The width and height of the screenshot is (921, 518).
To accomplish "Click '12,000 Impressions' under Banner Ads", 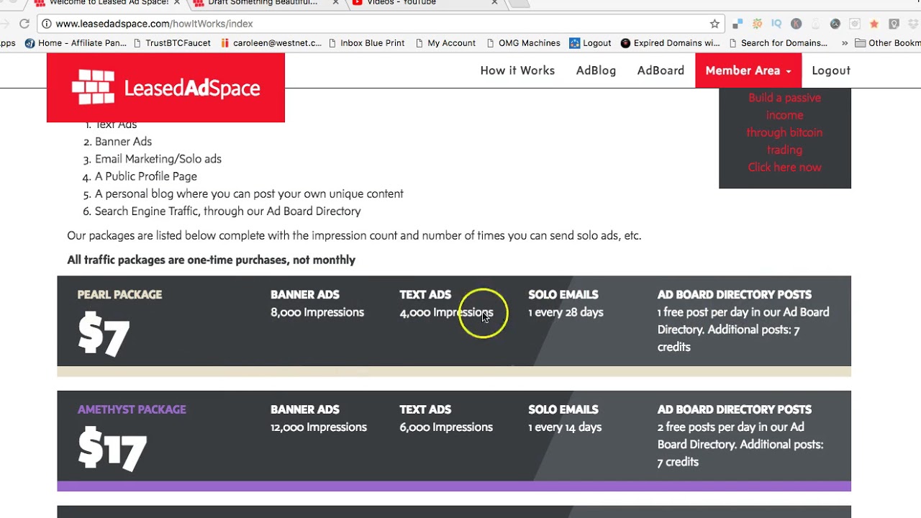I will point(319,427).
